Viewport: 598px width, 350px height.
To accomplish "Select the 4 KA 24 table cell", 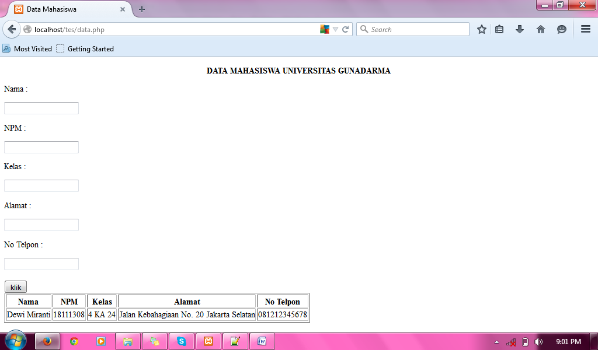I will pos(102,314).
